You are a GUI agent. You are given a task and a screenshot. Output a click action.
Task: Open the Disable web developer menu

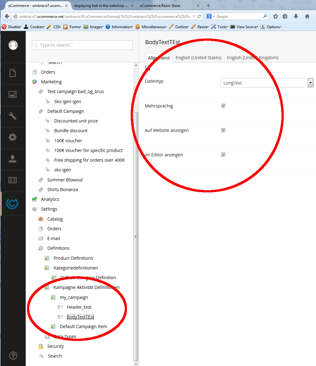12,27
